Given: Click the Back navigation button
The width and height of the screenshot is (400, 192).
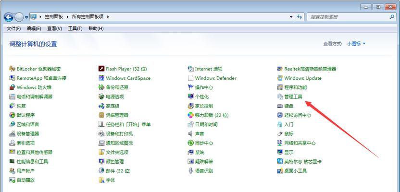Looking at the screenshot, I should [9, 17].
